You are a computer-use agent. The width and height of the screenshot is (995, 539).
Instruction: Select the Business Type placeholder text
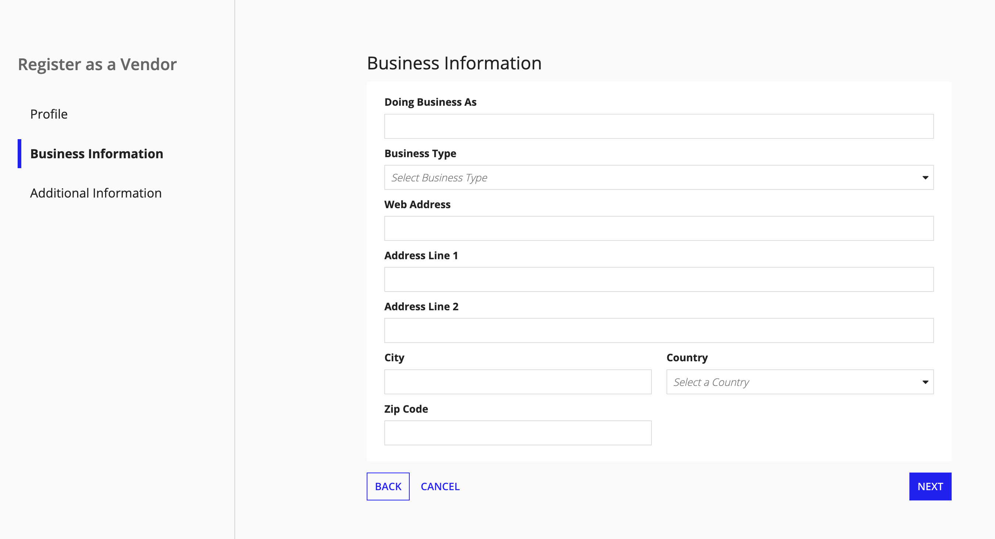click(x=439, y=178)
